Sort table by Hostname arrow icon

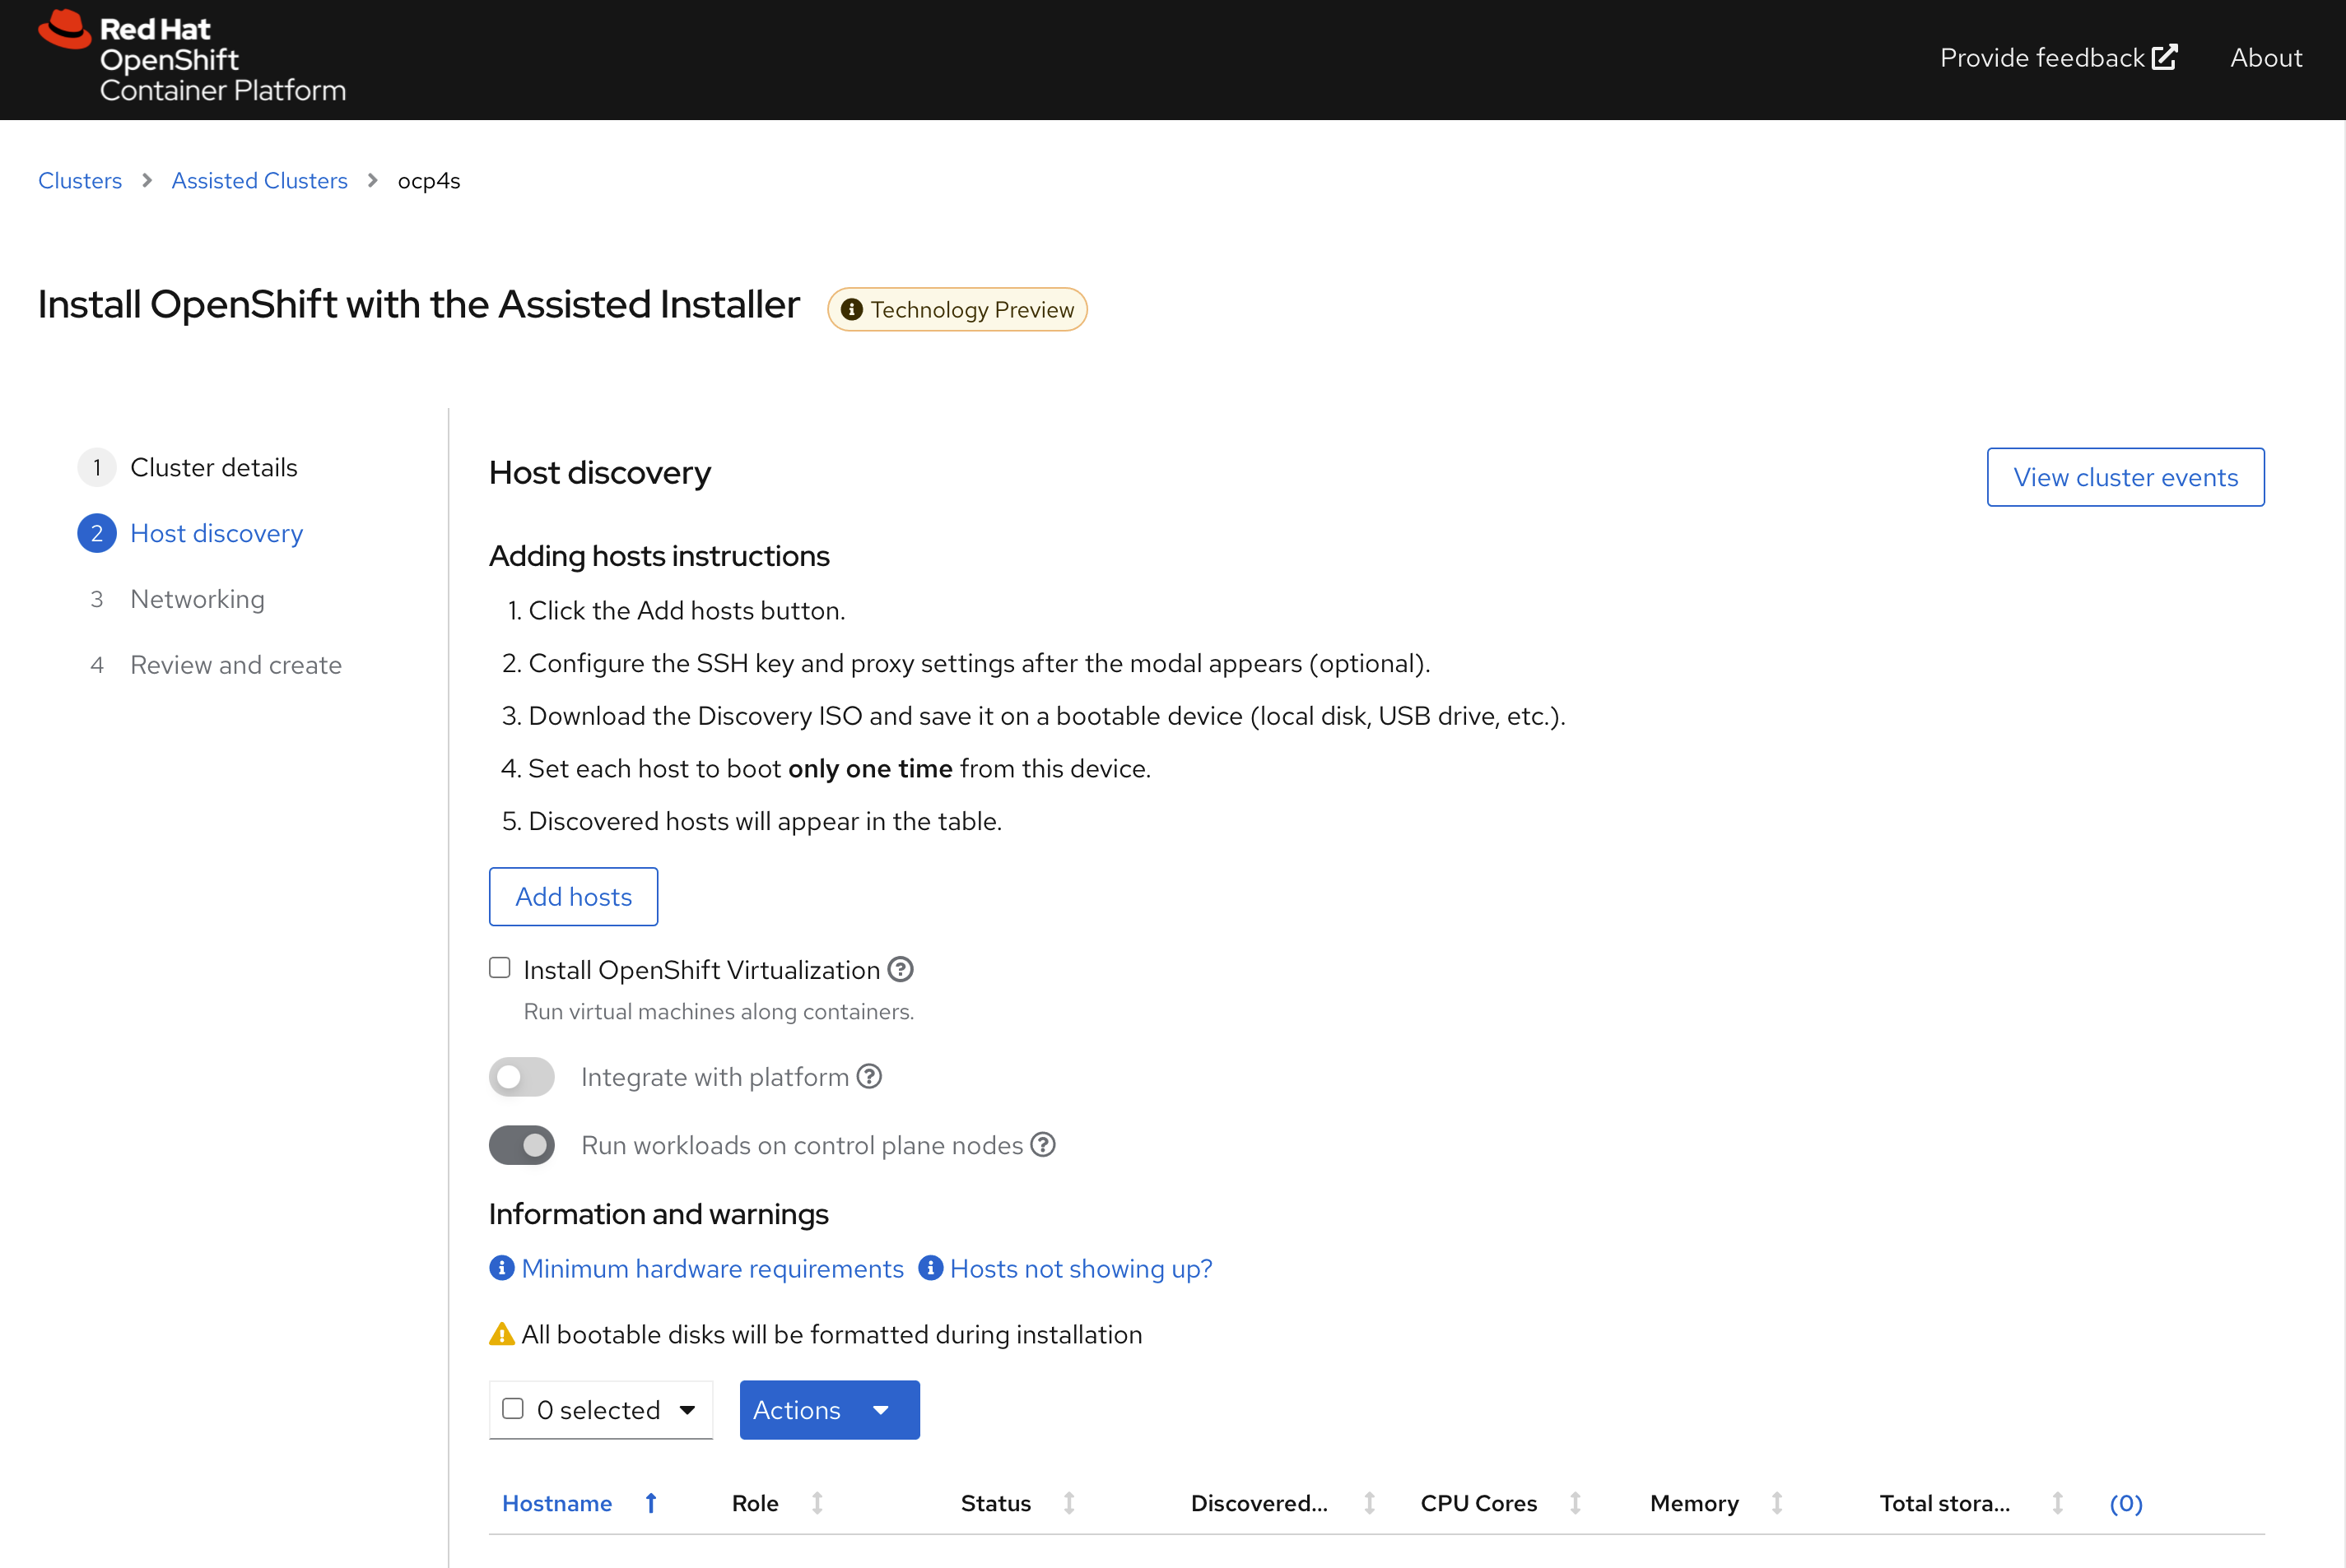[651, 1502]
